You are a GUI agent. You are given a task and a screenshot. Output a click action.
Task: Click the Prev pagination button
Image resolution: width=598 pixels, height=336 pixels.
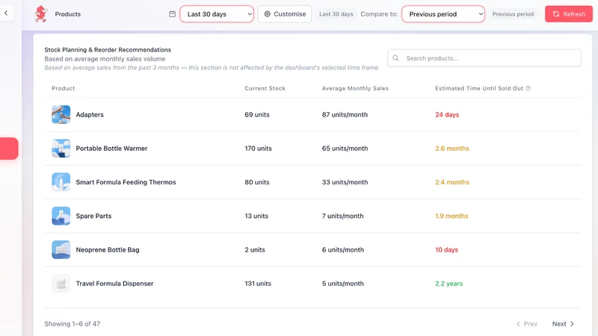[x=527, y=324]
